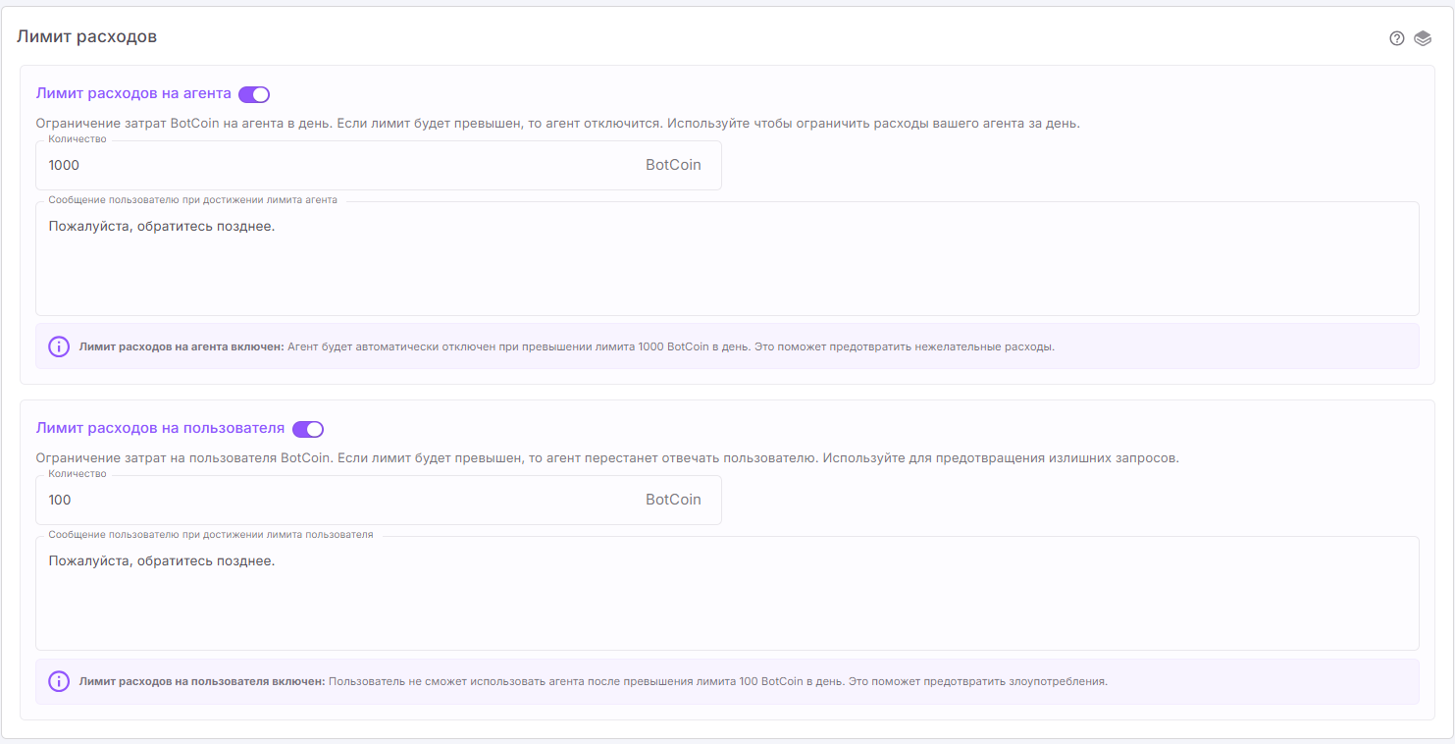
Task: Click the Количество label above 1000
Action: 78,139
